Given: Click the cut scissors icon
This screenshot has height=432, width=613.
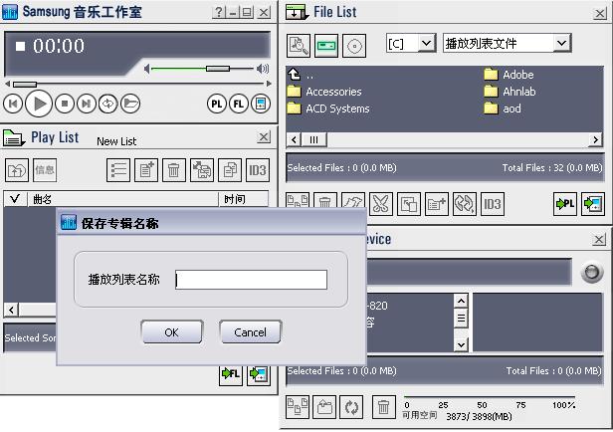Looking at the screenshot, I should (381, 204).
